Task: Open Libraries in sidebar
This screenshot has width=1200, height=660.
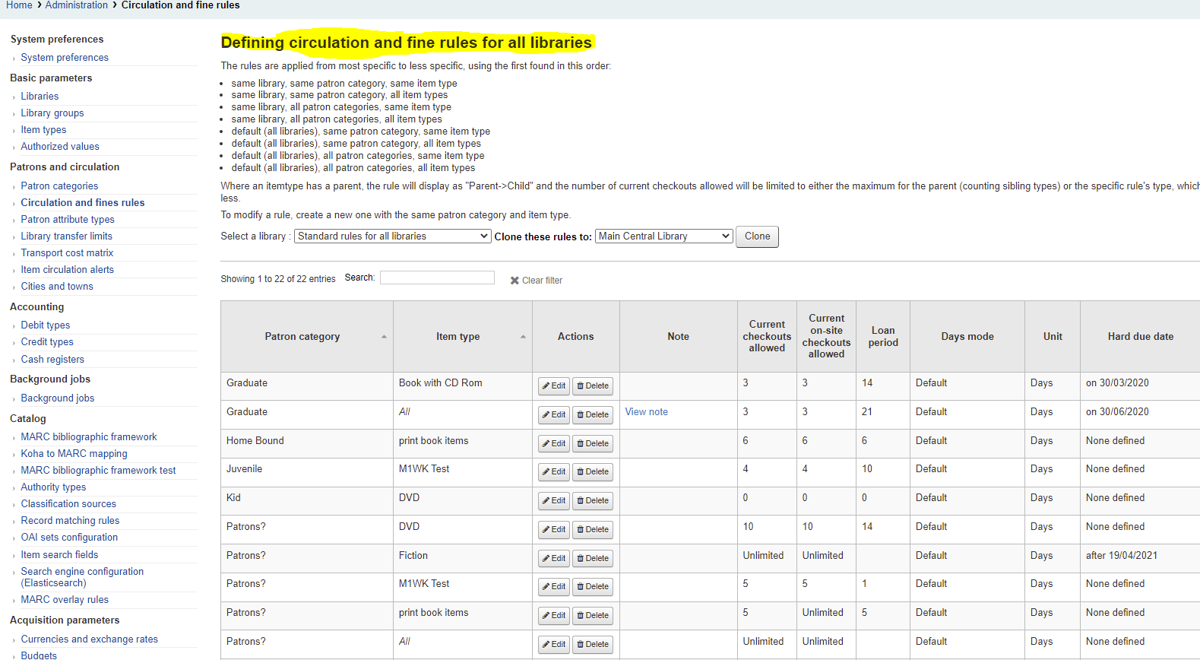Action: point(40,97)
